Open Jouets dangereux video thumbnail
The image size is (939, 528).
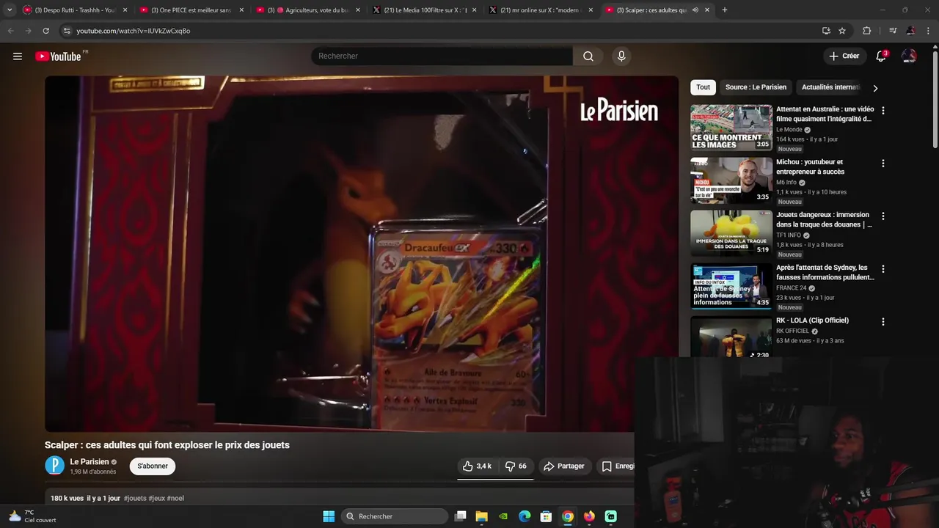pyautogui.click(x=731, y=233)
